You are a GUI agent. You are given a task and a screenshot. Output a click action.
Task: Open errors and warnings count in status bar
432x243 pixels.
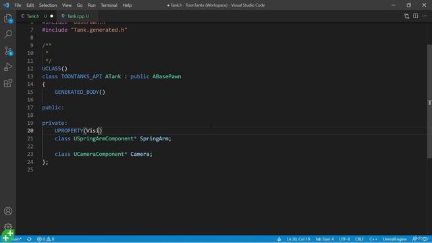pos(46,239)
